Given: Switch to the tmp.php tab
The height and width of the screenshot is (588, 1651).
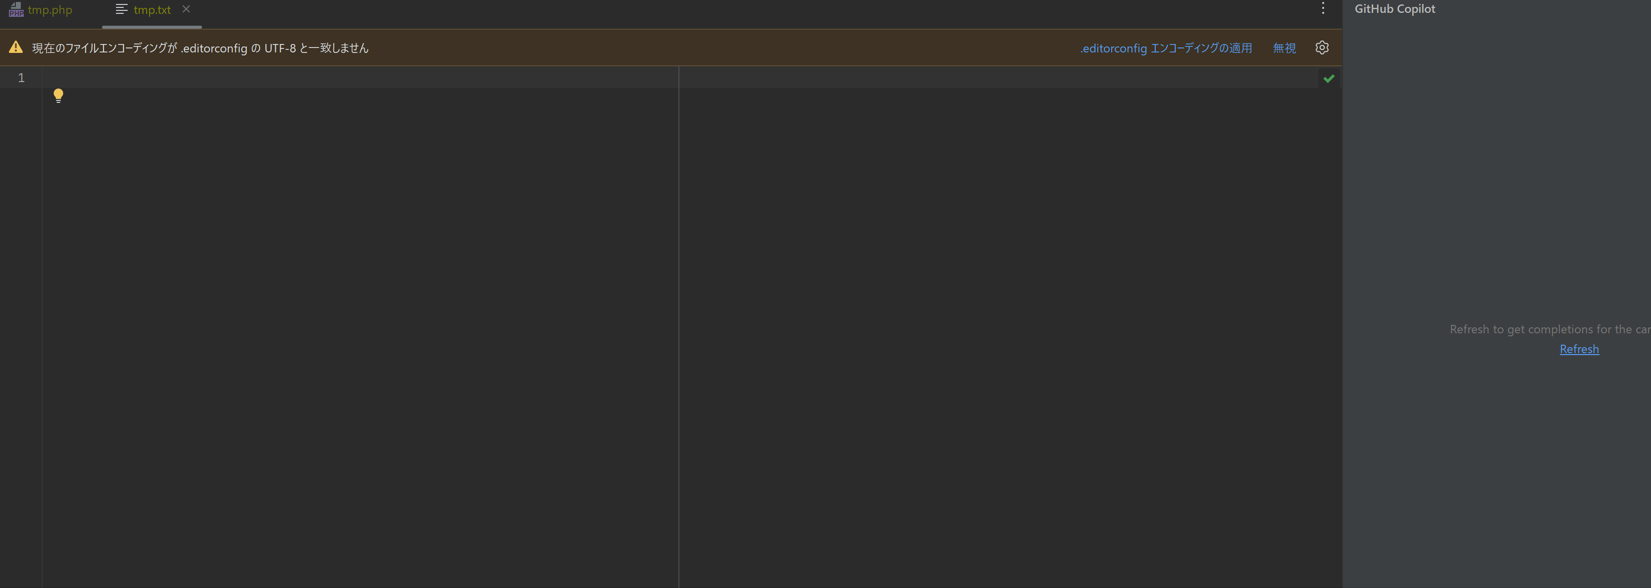Looking at the screenshot, I should tap(50, 10).
